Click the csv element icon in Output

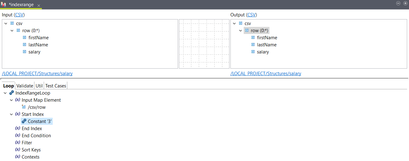(241, 23)
